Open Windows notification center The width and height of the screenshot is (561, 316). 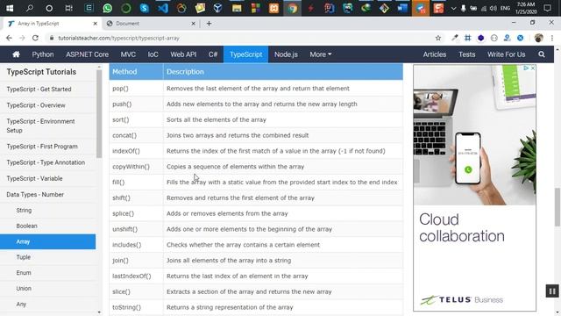[x=547, y=8]
